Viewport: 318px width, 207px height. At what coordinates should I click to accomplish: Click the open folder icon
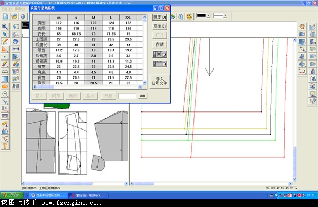click(15, 16)
